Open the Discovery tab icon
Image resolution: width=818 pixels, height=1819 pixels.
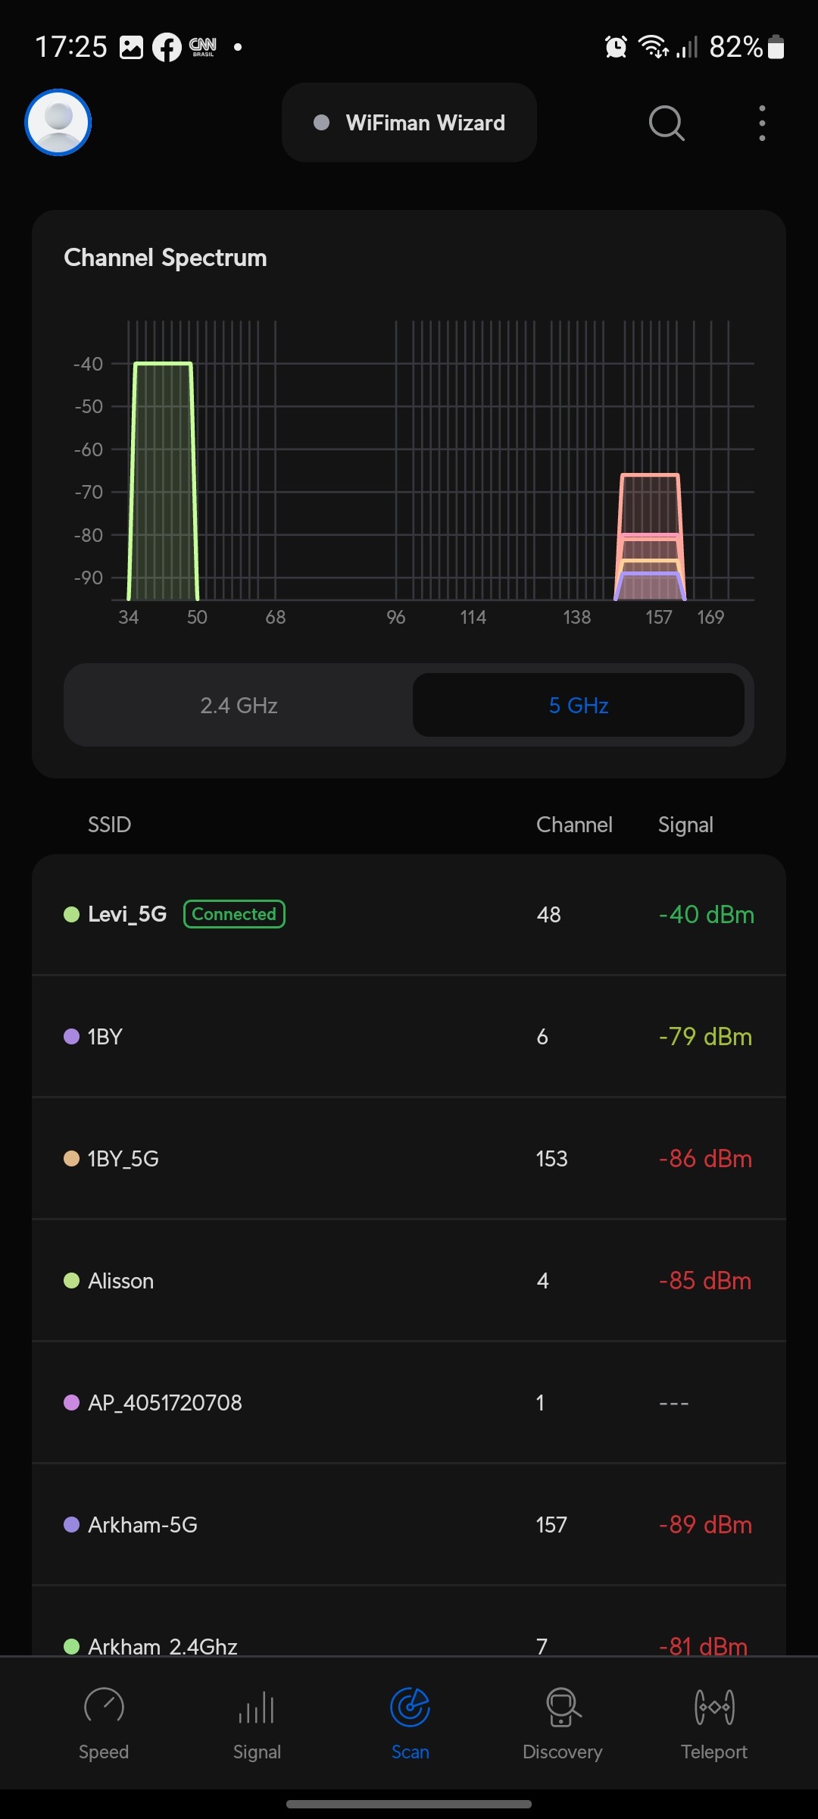pos(563,1707)
